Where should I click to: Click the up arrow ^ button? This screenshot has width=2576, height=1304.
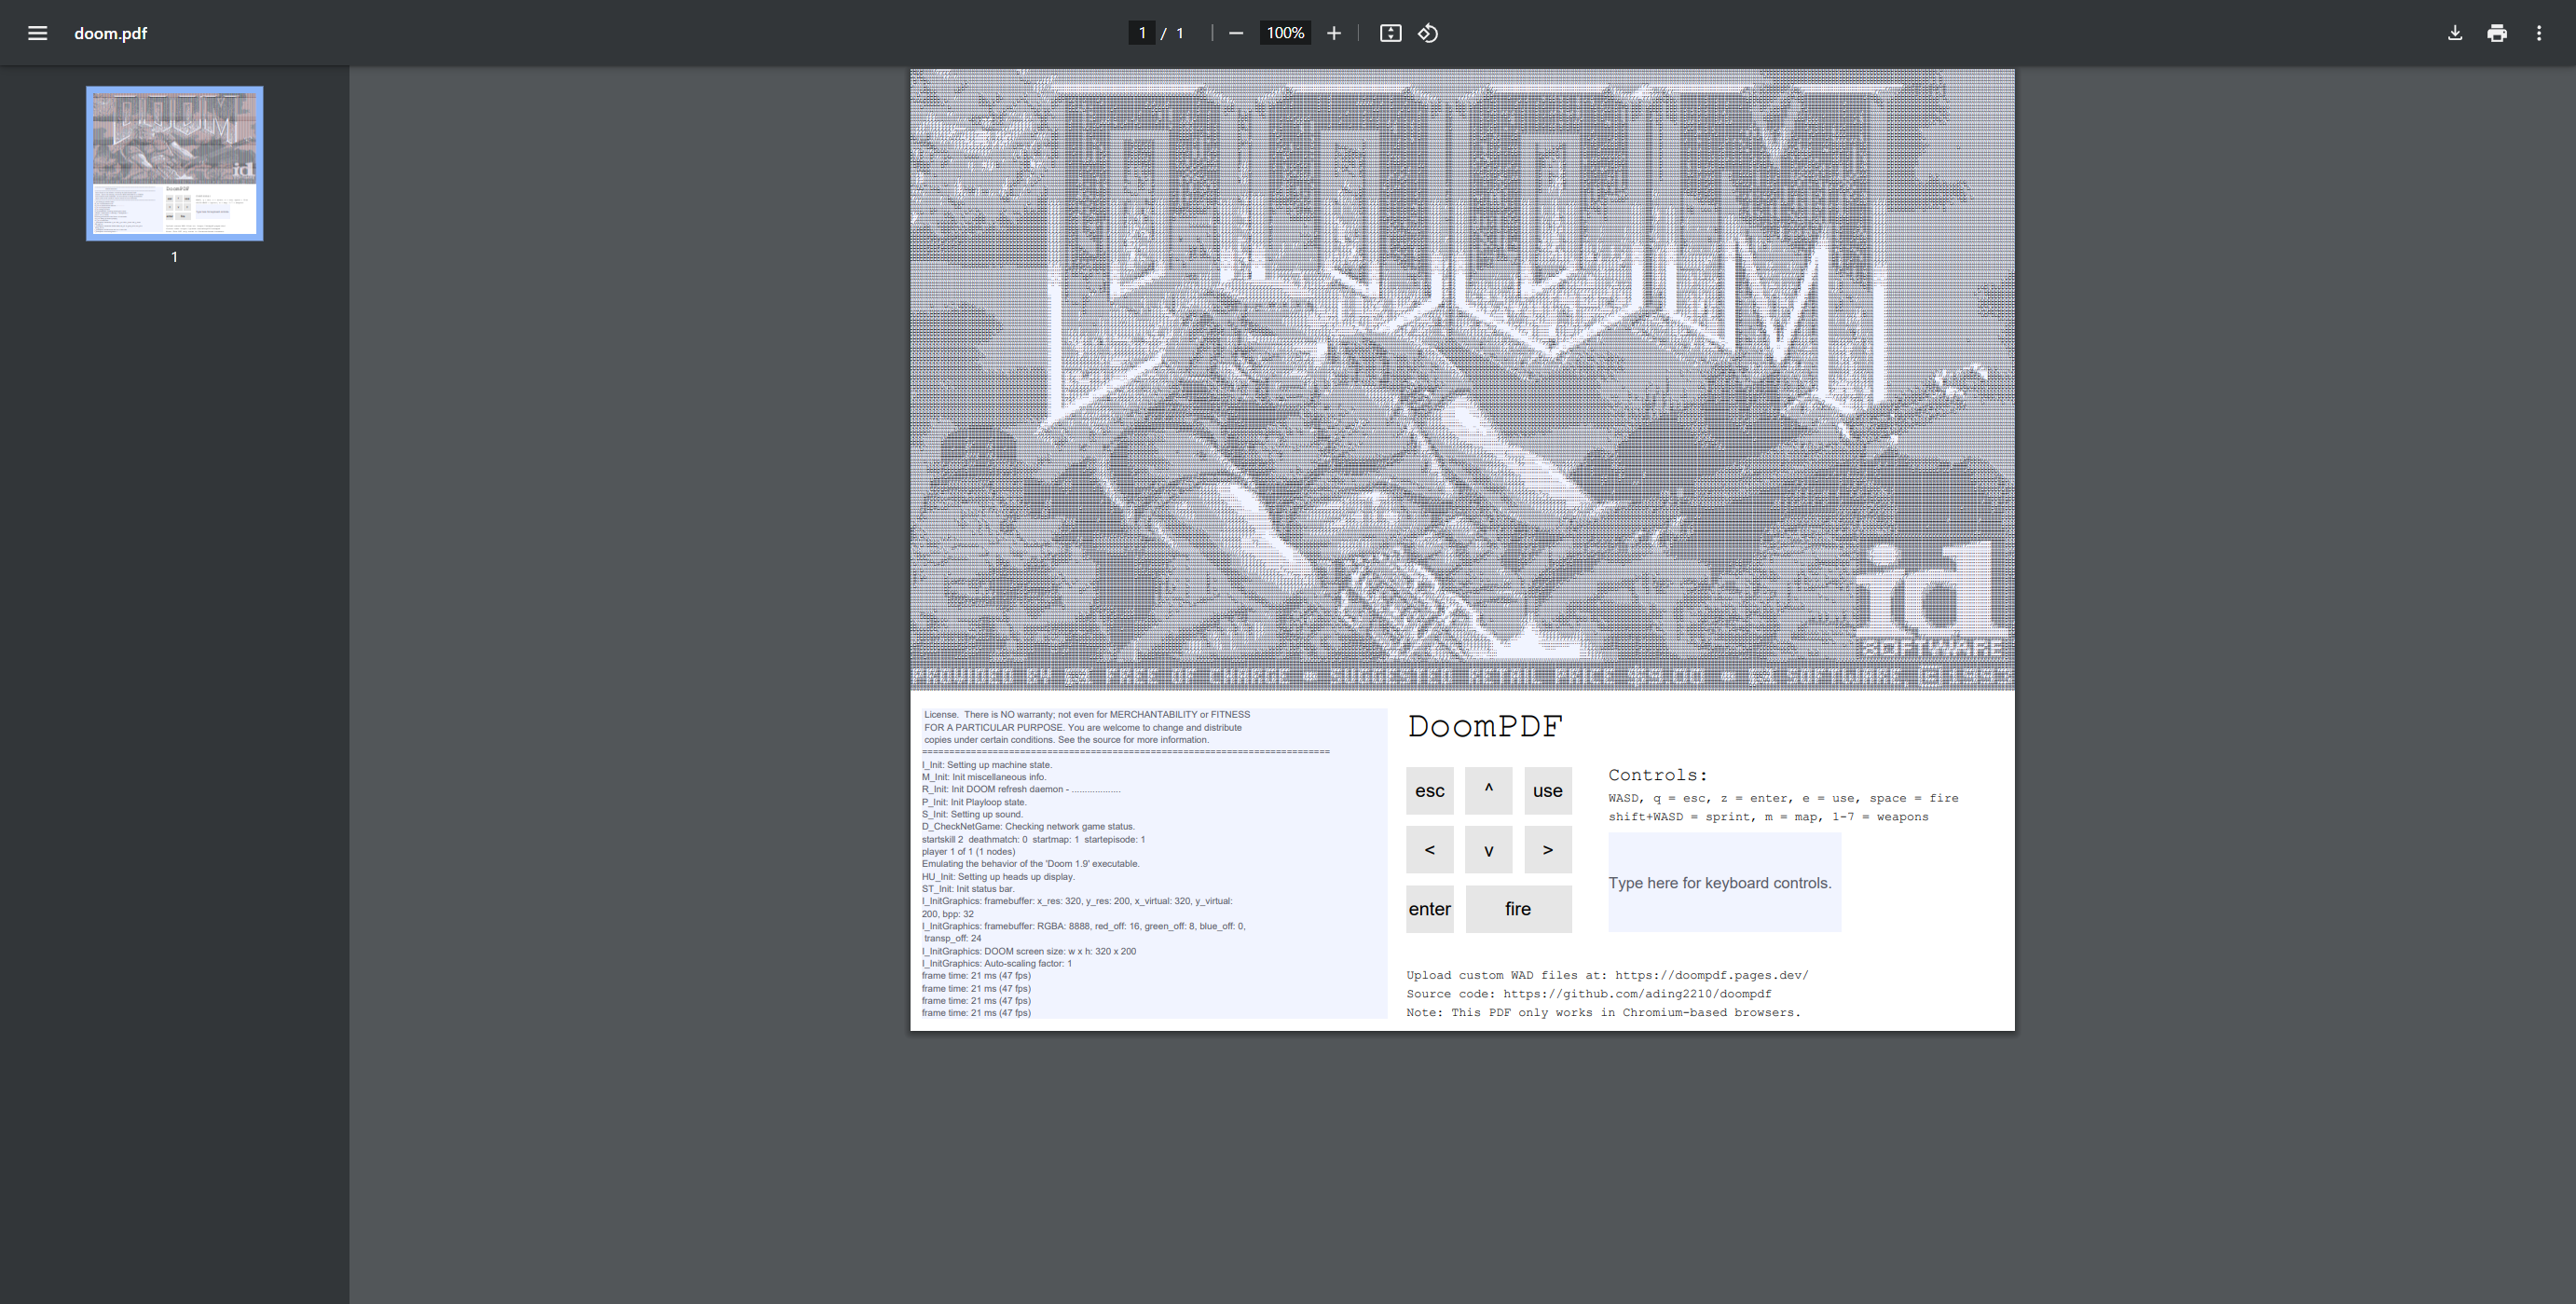(x=1489, y=791)
